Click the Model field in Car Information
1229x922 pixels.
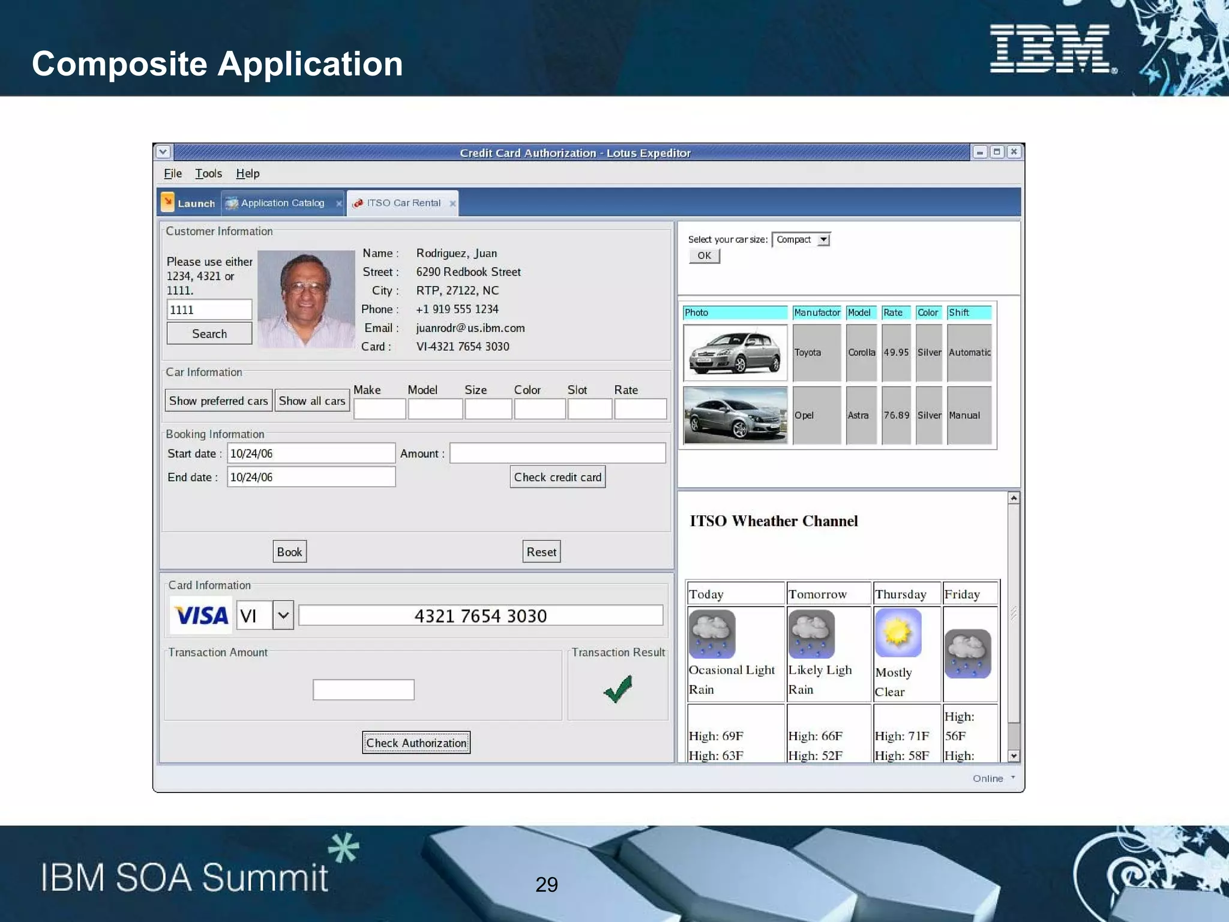click(435, 409)
